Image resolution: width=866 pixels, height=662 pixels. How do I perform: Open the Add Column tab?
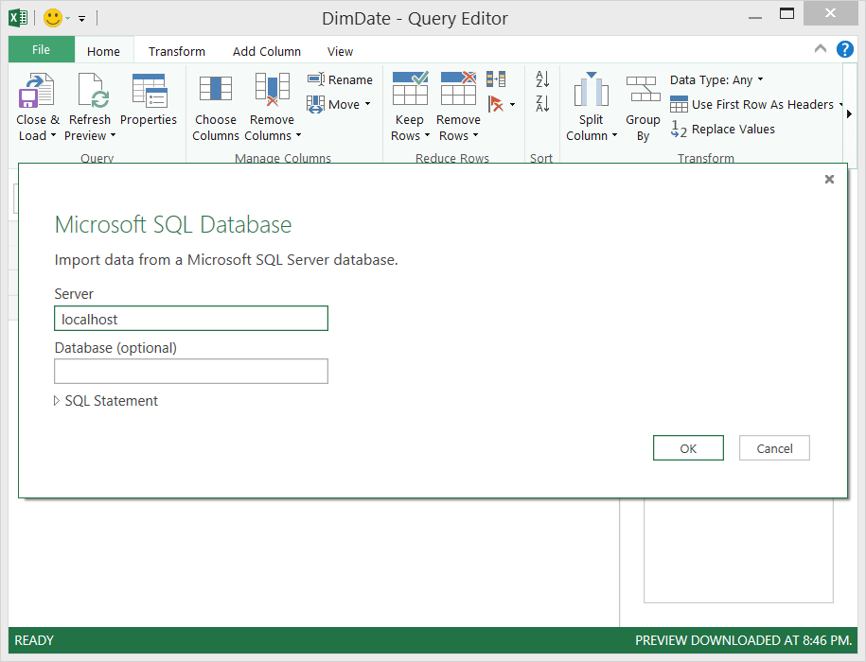[x=267, y=52]
